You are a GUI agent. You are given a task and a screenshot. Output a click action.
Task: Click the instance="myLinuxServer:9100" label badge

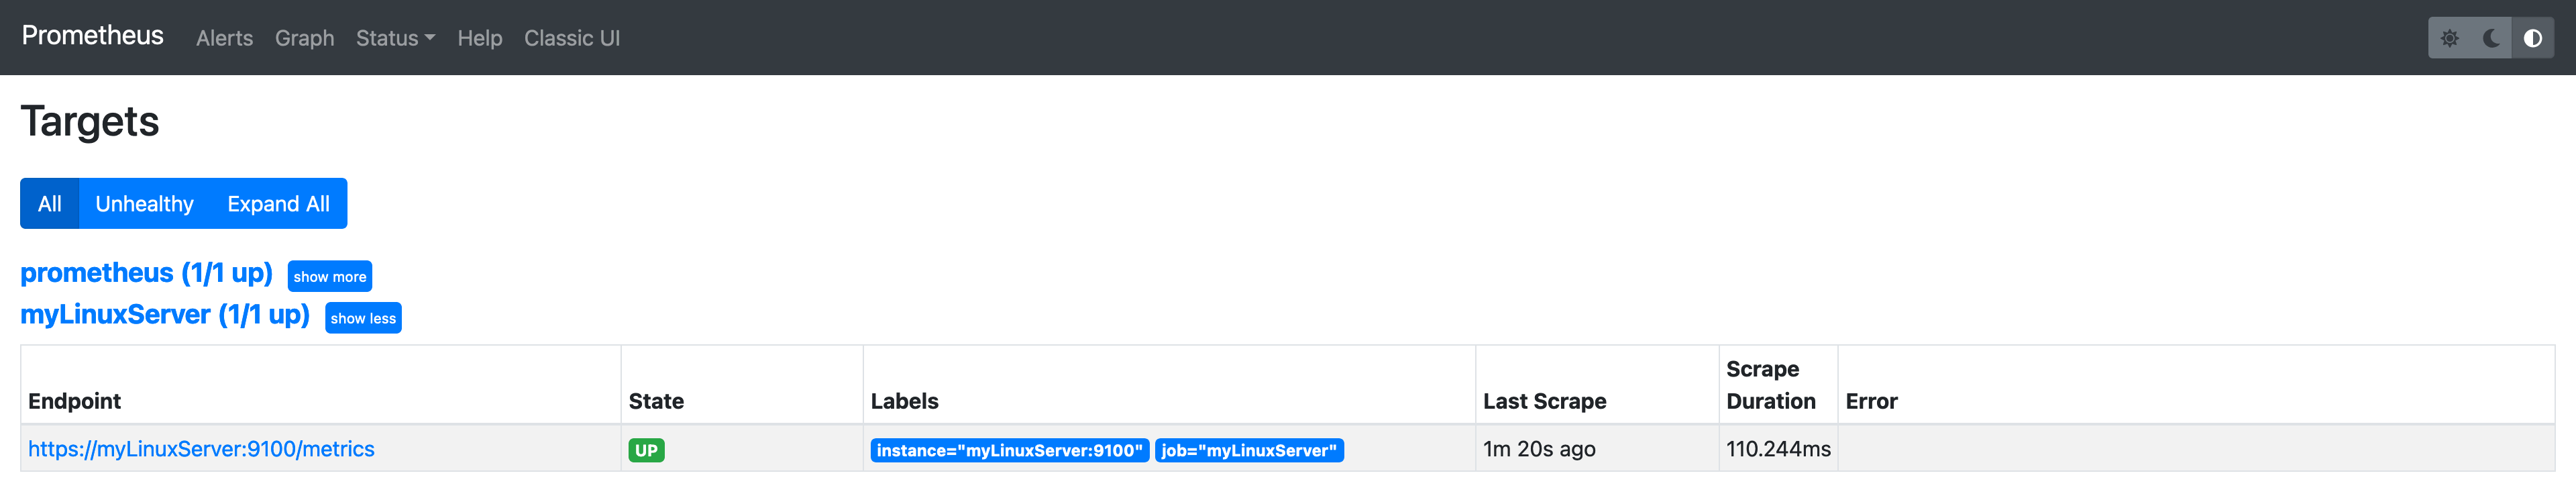[1008, 451]
